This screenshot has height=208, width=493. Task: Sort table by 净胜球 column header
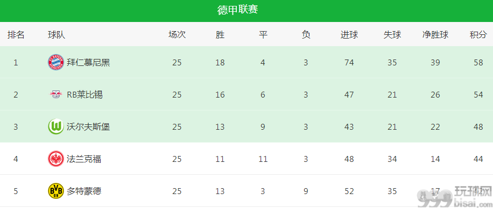tap(435, 34)
